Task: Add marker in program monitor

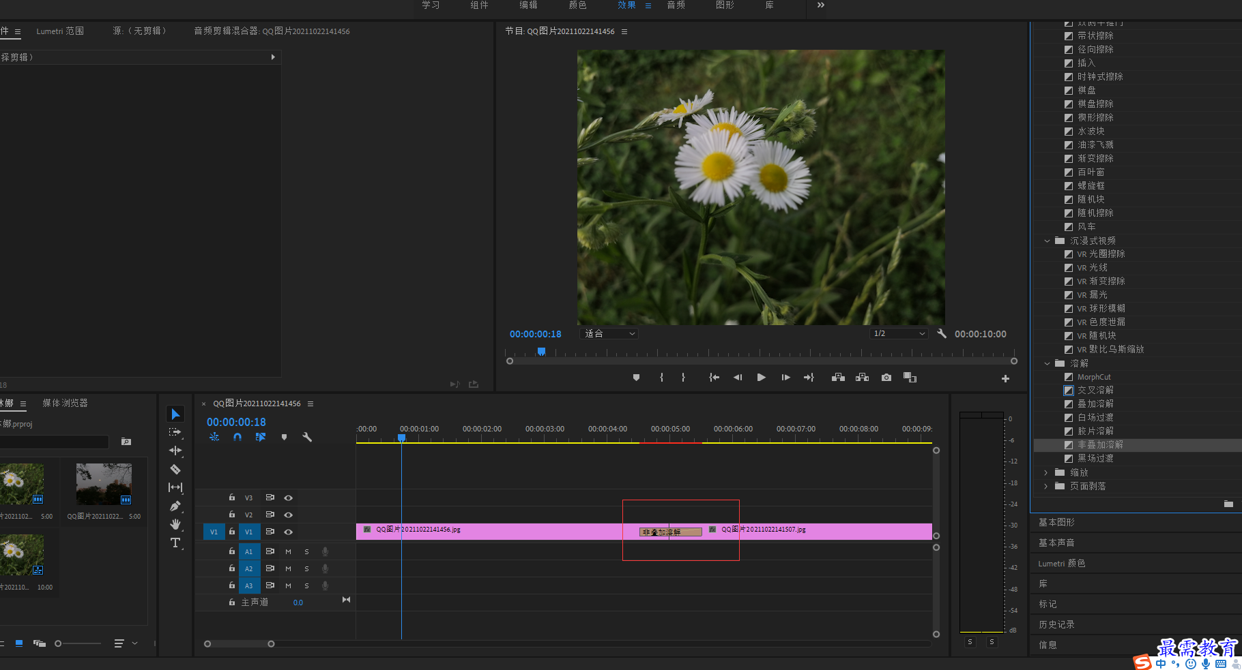Action: coord(636,378)
